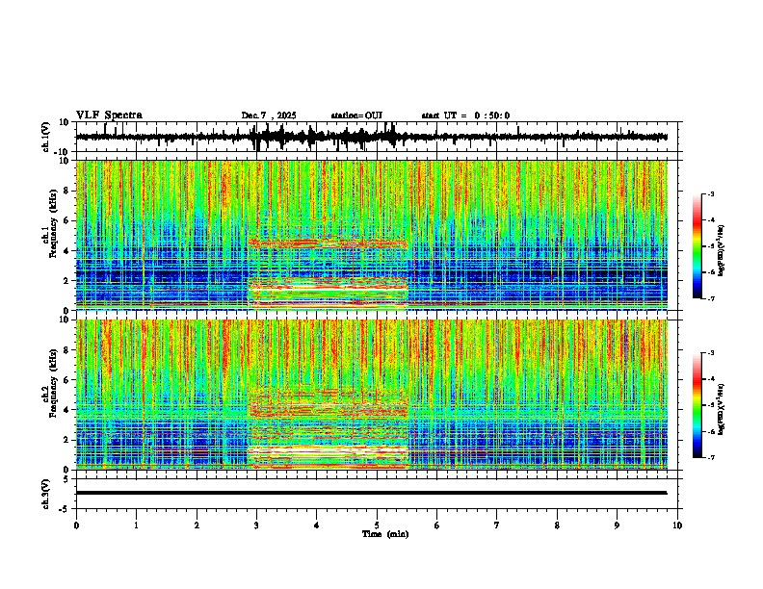
Task: Click the 'ch.3(V)' axis label
Action: 46,494
